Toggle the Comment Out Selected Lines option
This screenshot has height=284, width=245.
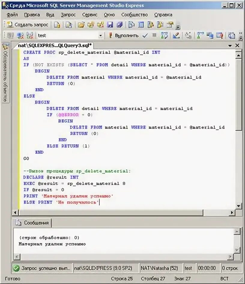pyautogui.click(x=232, y=35)
